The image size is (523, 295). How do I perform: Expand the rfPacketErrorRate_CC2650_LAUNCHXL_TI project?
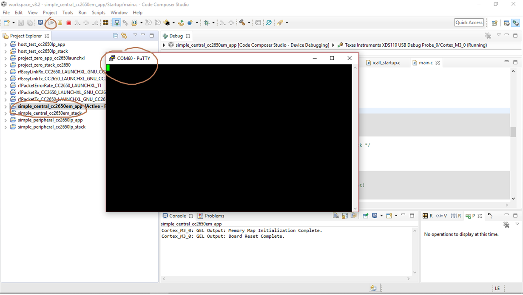point(6,86)
